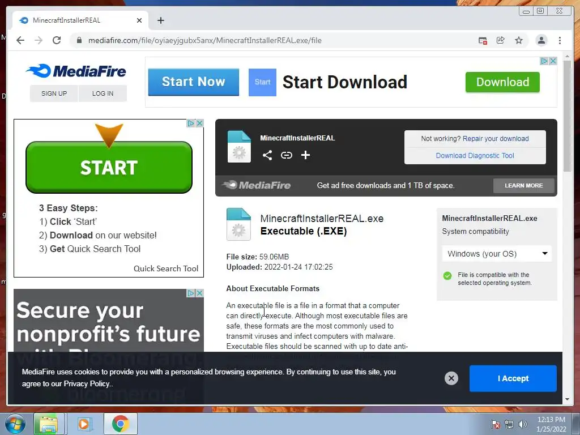The width and height of the screenshot is (580, 435).
Task: Open Windows (your OS) dropdown
Action: (497, 254)
